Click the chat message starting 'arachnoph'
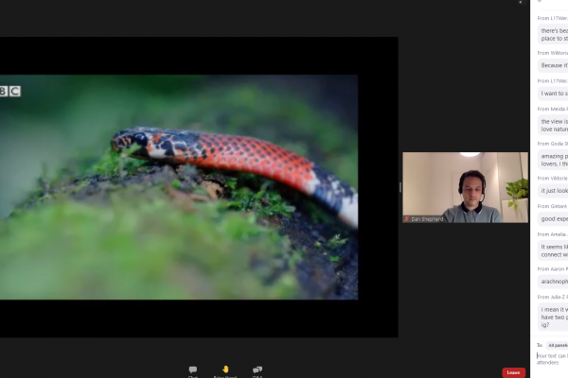 click(553, 281)
